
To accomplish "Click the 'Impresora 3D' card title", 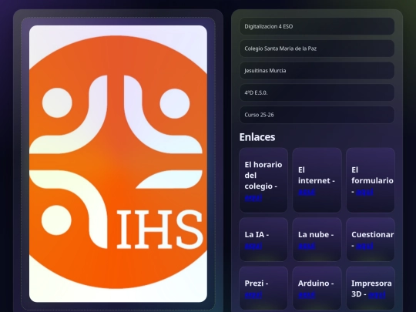I will pyautogui.click(x=371, y=289).
